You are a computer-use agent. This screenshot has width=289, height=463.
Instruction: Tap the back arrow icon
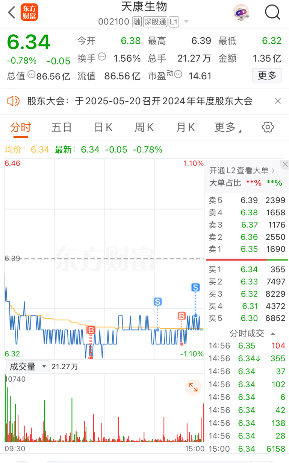pos(12,12)
